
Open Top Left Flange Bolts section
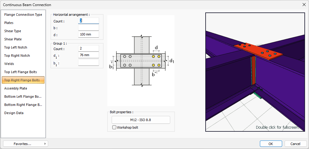tap(20, 72)
